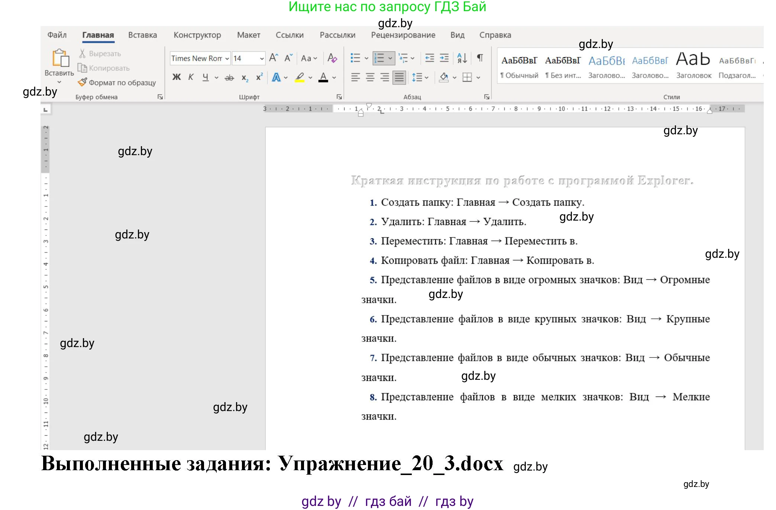This screenshot has width=776, height=510.
Task: Select the italic К formatting icon
Action: tap(191, 78)
